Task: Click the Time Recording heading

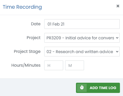Action: (22, 7)
